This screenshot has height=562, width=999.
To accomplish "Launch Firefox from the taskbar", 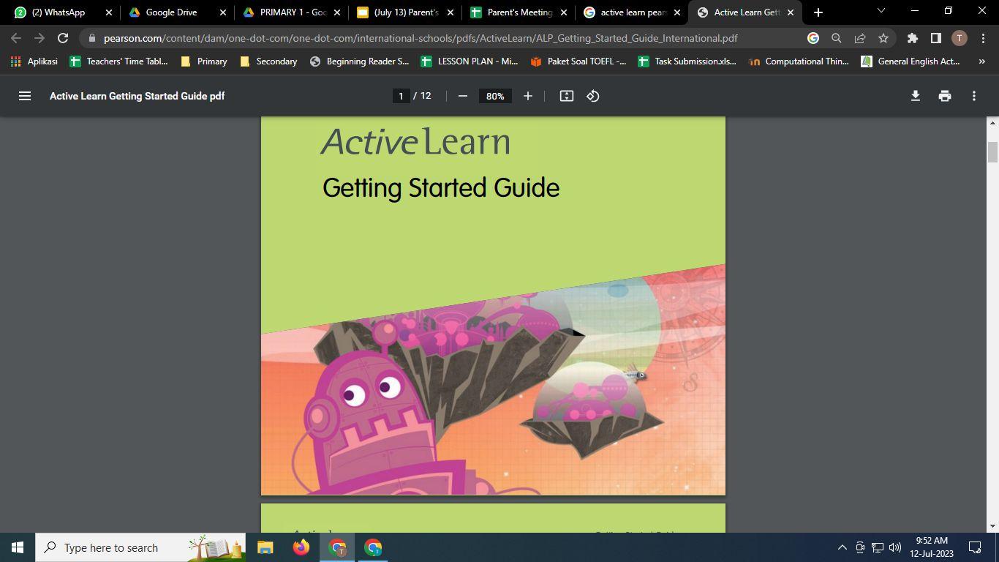I will click(301, 547).
